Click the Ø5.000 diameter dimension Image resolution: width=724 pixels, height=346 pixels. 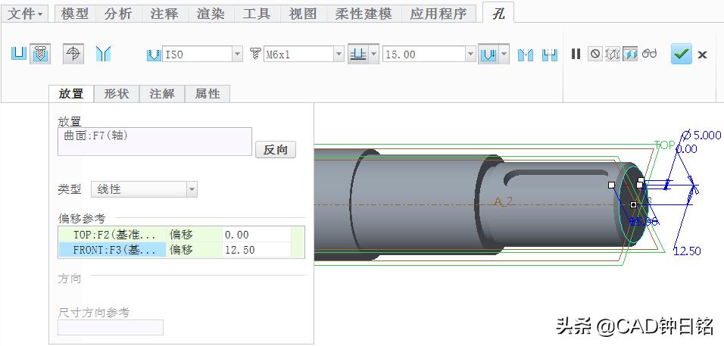coord(701,135)
